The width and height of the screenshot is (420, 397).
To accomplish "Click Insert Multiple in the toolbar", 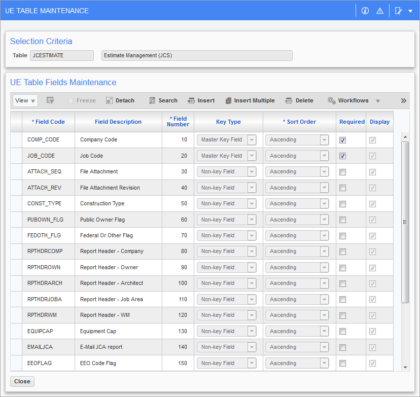I will (x=250, y=101).
